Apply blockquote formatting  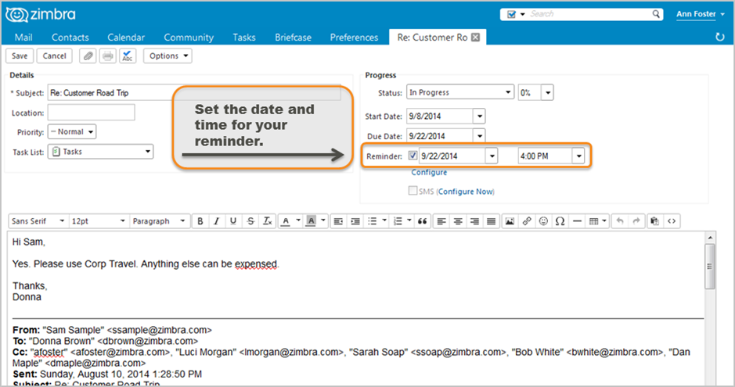click(422, 221)
